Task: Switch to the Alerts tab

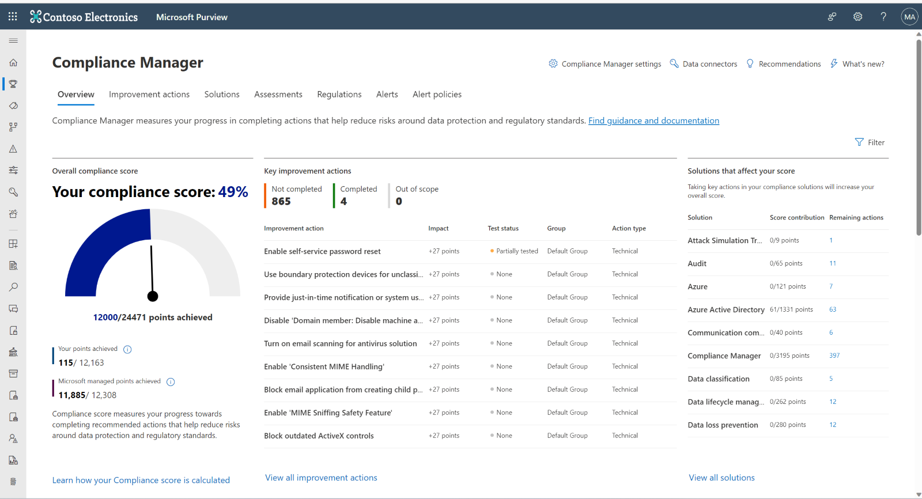Action: (x=387, y=94)
